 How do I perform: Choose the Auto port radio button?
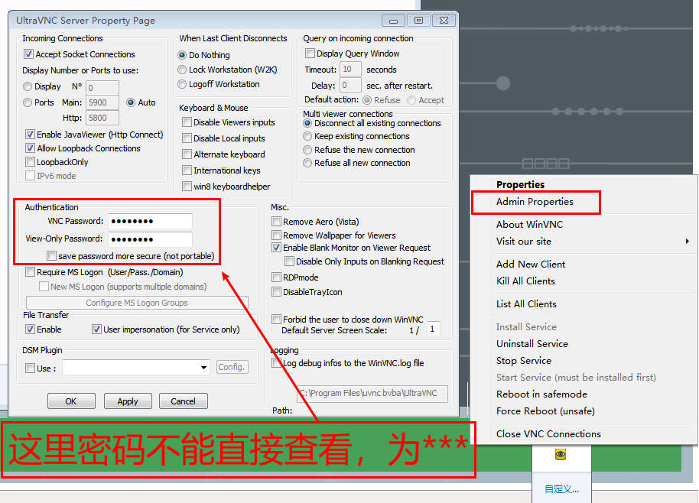(x=131, y=102)
